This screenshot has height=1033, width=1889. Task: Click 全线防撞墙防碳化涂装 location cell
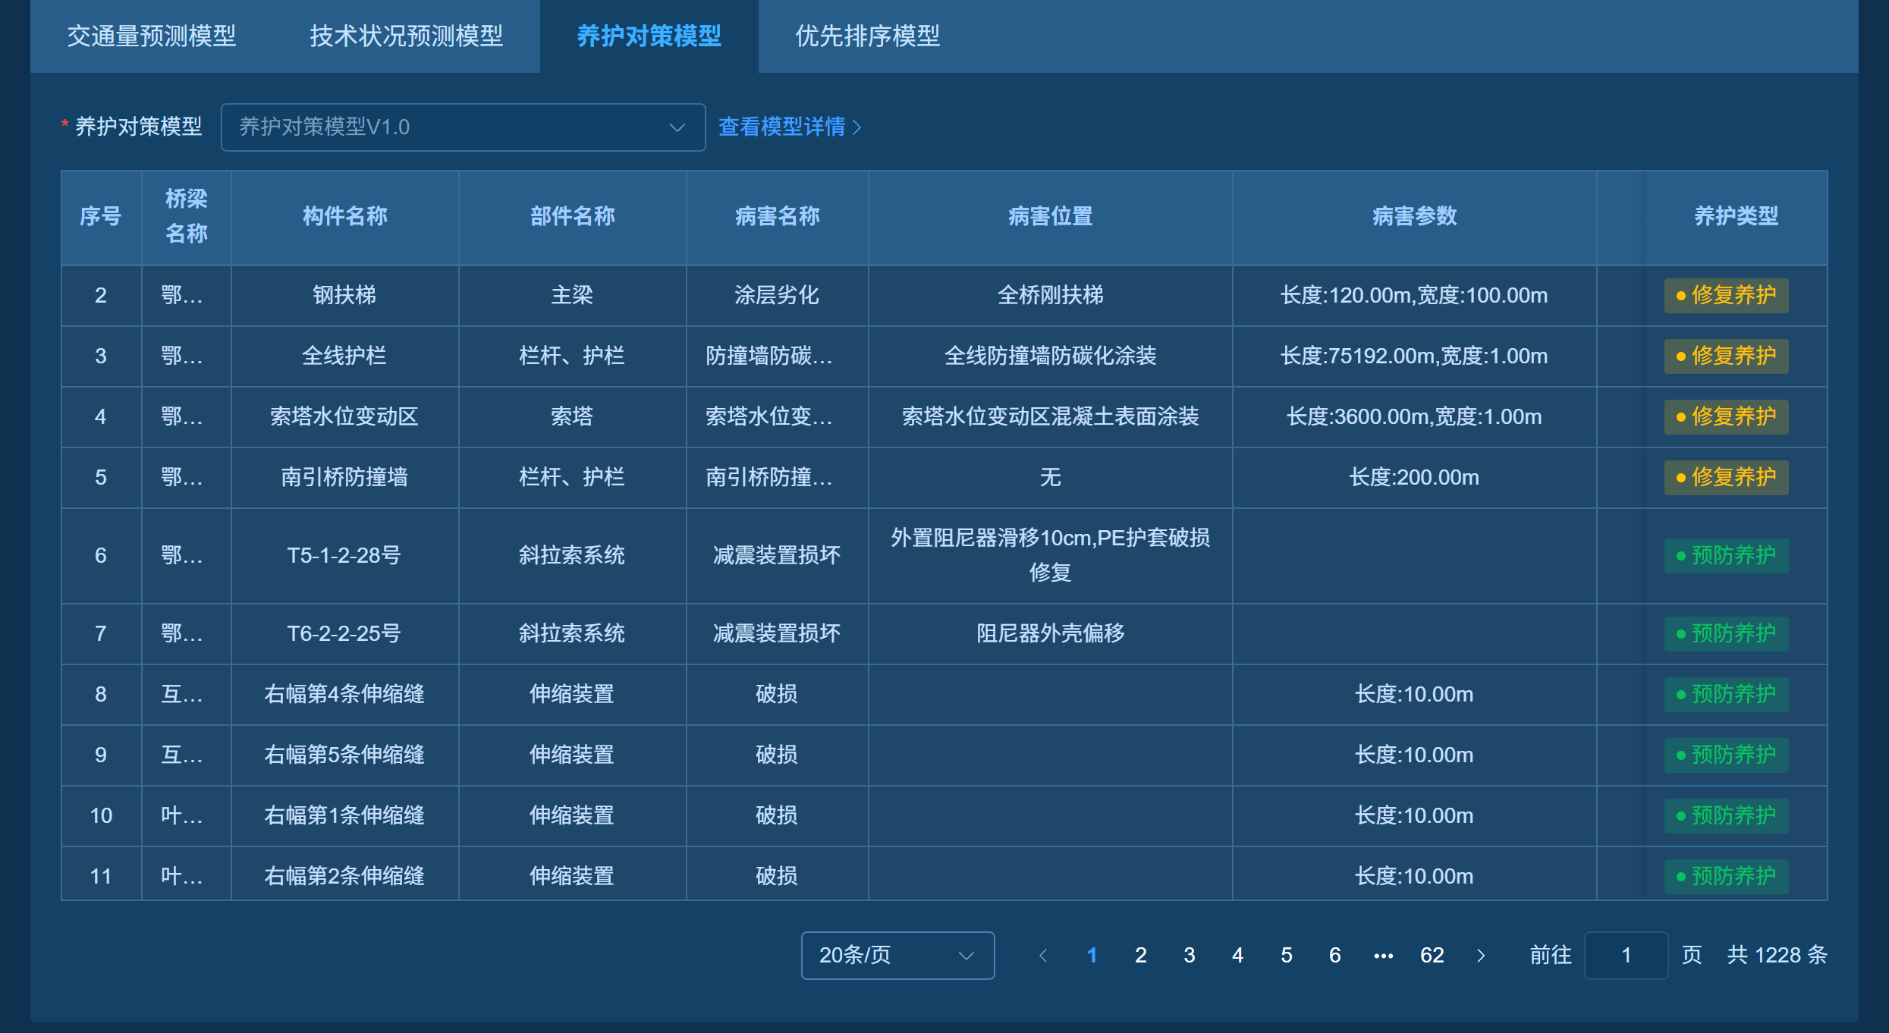click(x=1051, y=356)
